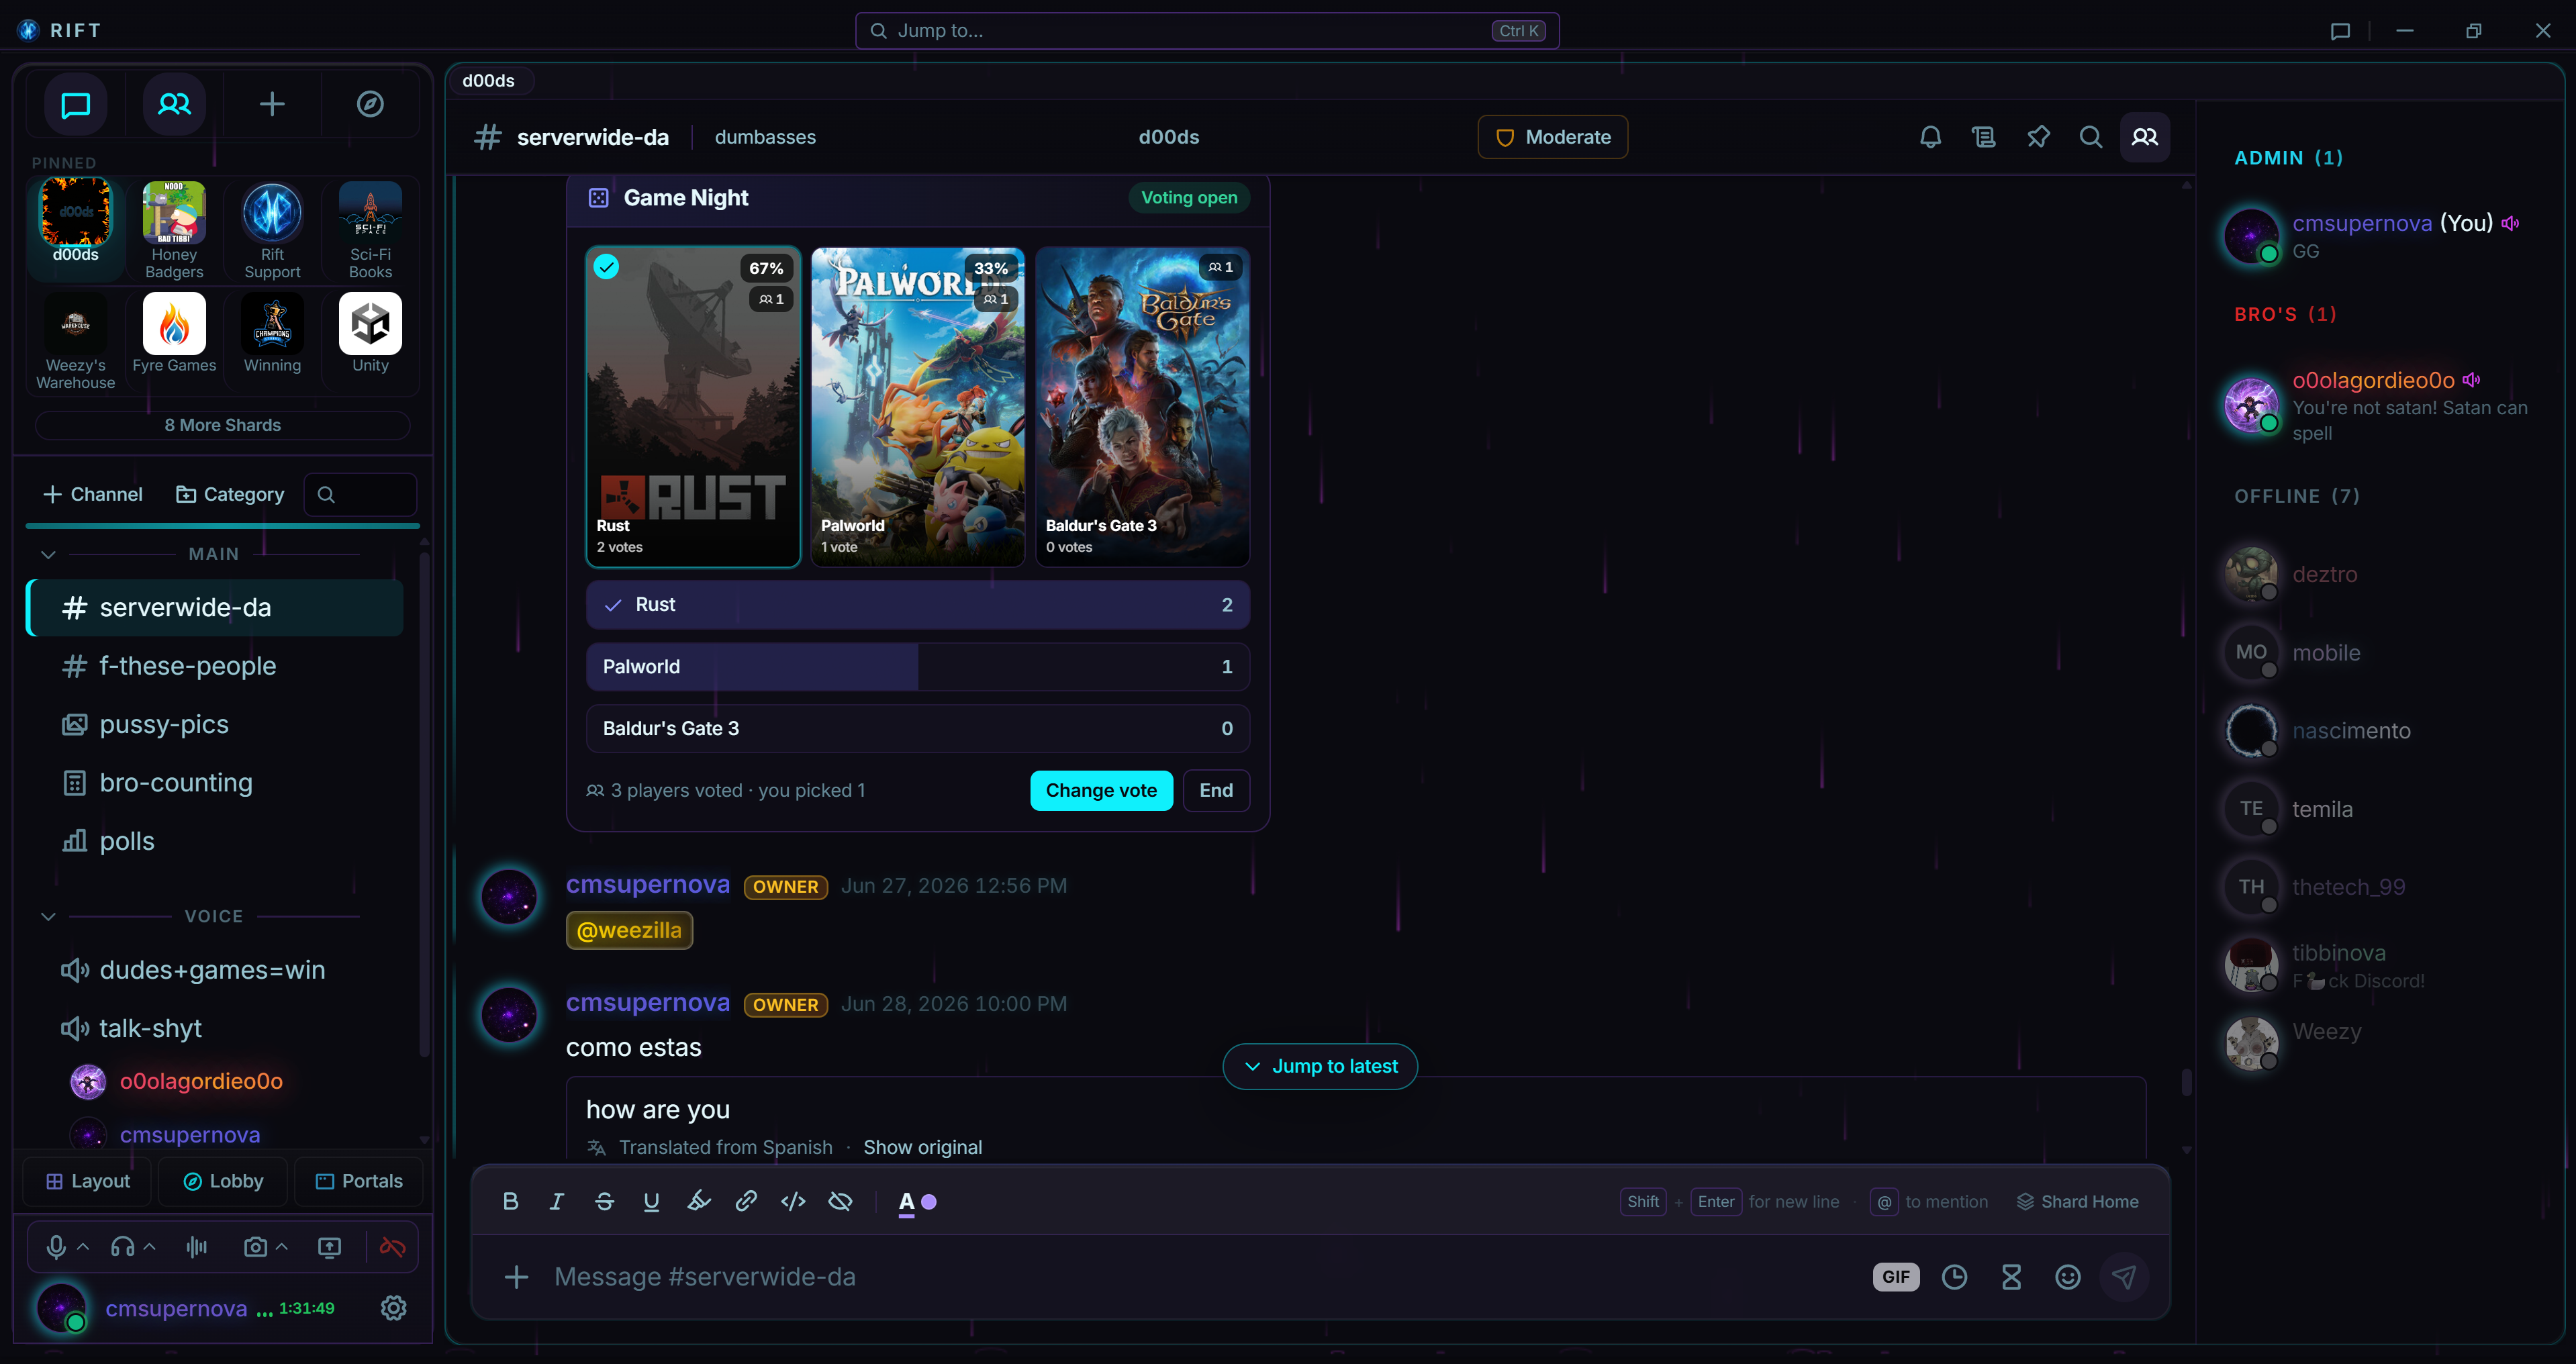Apply bold formatting
The height and width of the screenshot is (1364, 2576).
(510, 1201)
